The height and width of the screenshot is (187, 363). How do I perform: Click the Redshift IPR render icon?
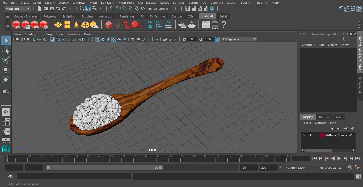click(35, 25)
